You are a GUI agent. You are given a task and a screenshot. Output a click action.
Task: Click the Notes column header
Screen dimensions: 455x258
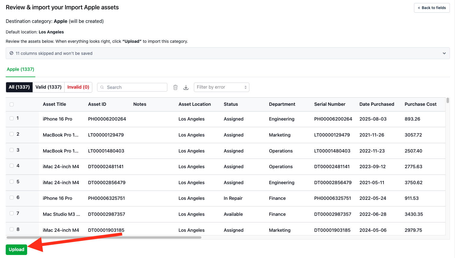(x=140, y=104)
